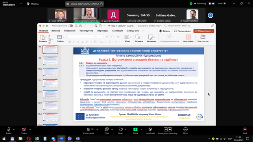This screenshot has width=253, height=142.
Task: Switch to the Переходы ribbon tab
Action: pos(103,31)
